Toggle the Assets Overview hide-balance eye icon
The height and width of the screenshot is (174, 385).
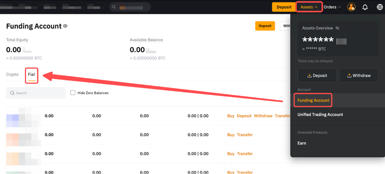(337, 28)
